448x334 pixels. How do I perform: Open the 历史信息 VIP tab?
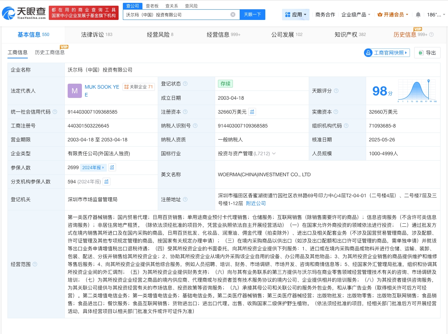click(410, 35)
